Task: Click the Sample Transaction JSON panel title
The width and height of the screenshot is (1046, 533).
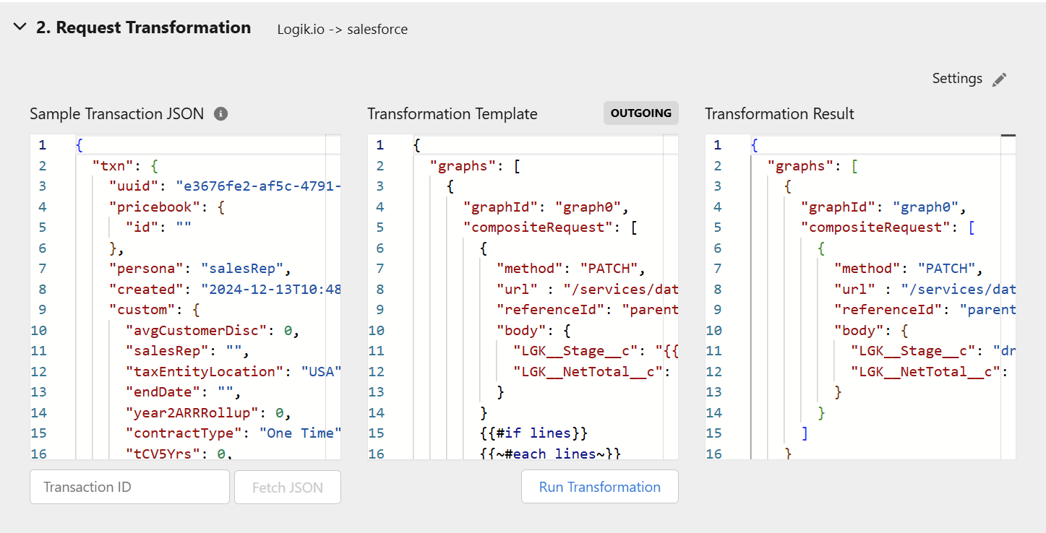Action: 117,113
